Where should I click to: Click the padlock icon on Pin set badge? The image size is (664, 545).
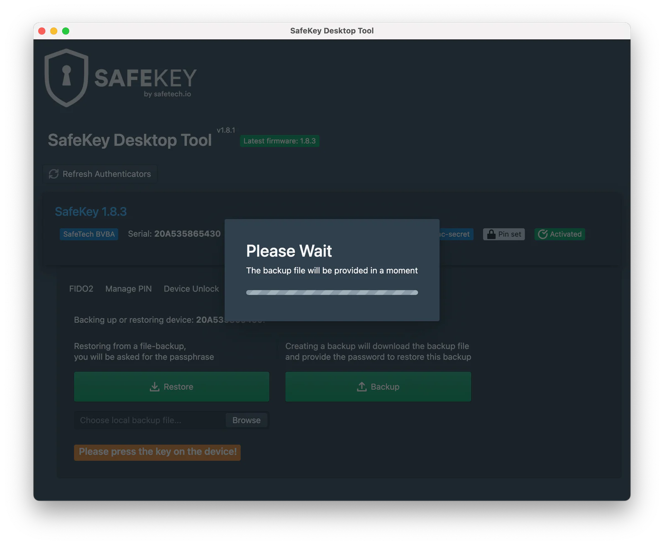[x=491, y=234]
